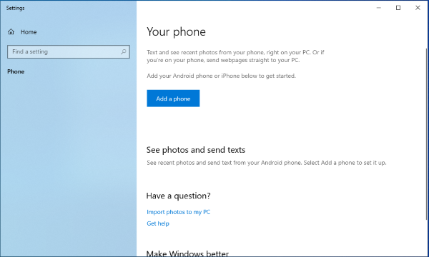Click the Have a question? heading
The image size is (429, 257).
pos(178,196)
